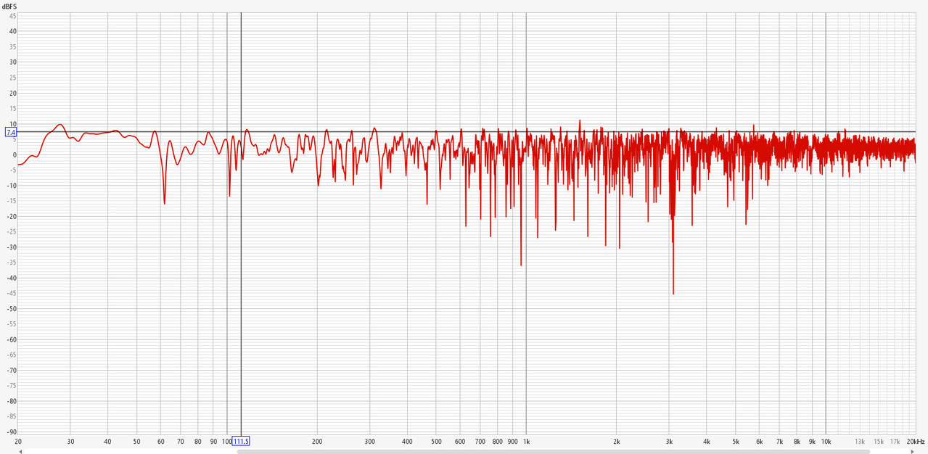928x454 pixels.
Task: Click the horizontal scrollbar thumb
Action: pyautogui.click(x=553, y=451)
